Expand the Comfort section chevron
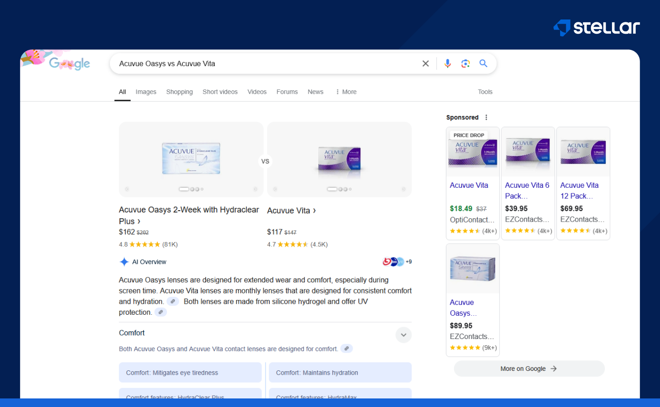This screenshot has width=660, height=407. (404, 335)
